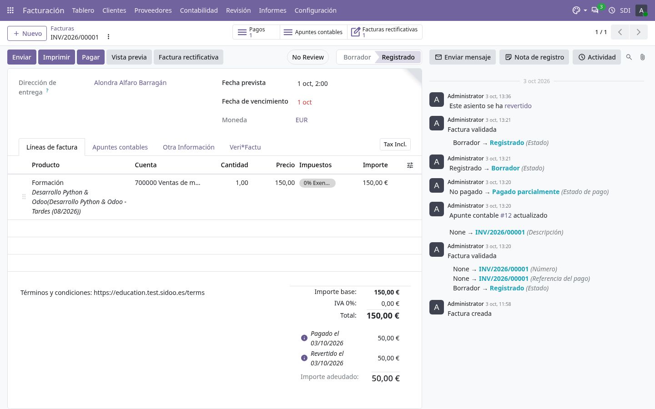Open the Administrator user avatar menu
Screen dimensions: 655x409
point(641,10)
